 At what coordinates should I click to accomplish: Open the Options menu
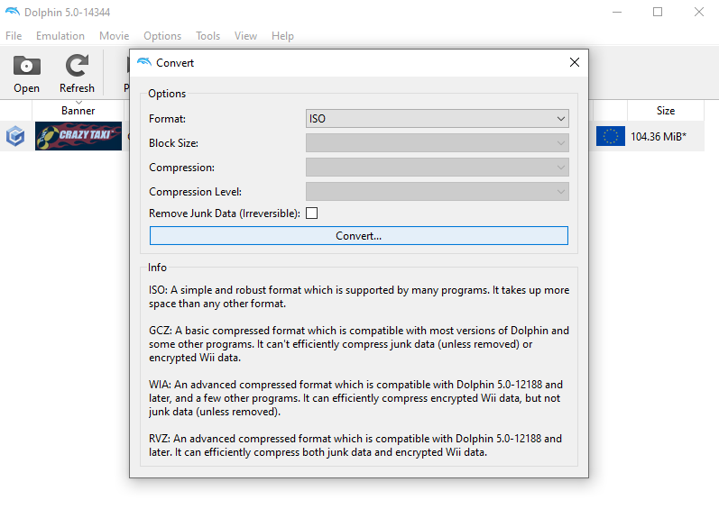tap(162, 36)
